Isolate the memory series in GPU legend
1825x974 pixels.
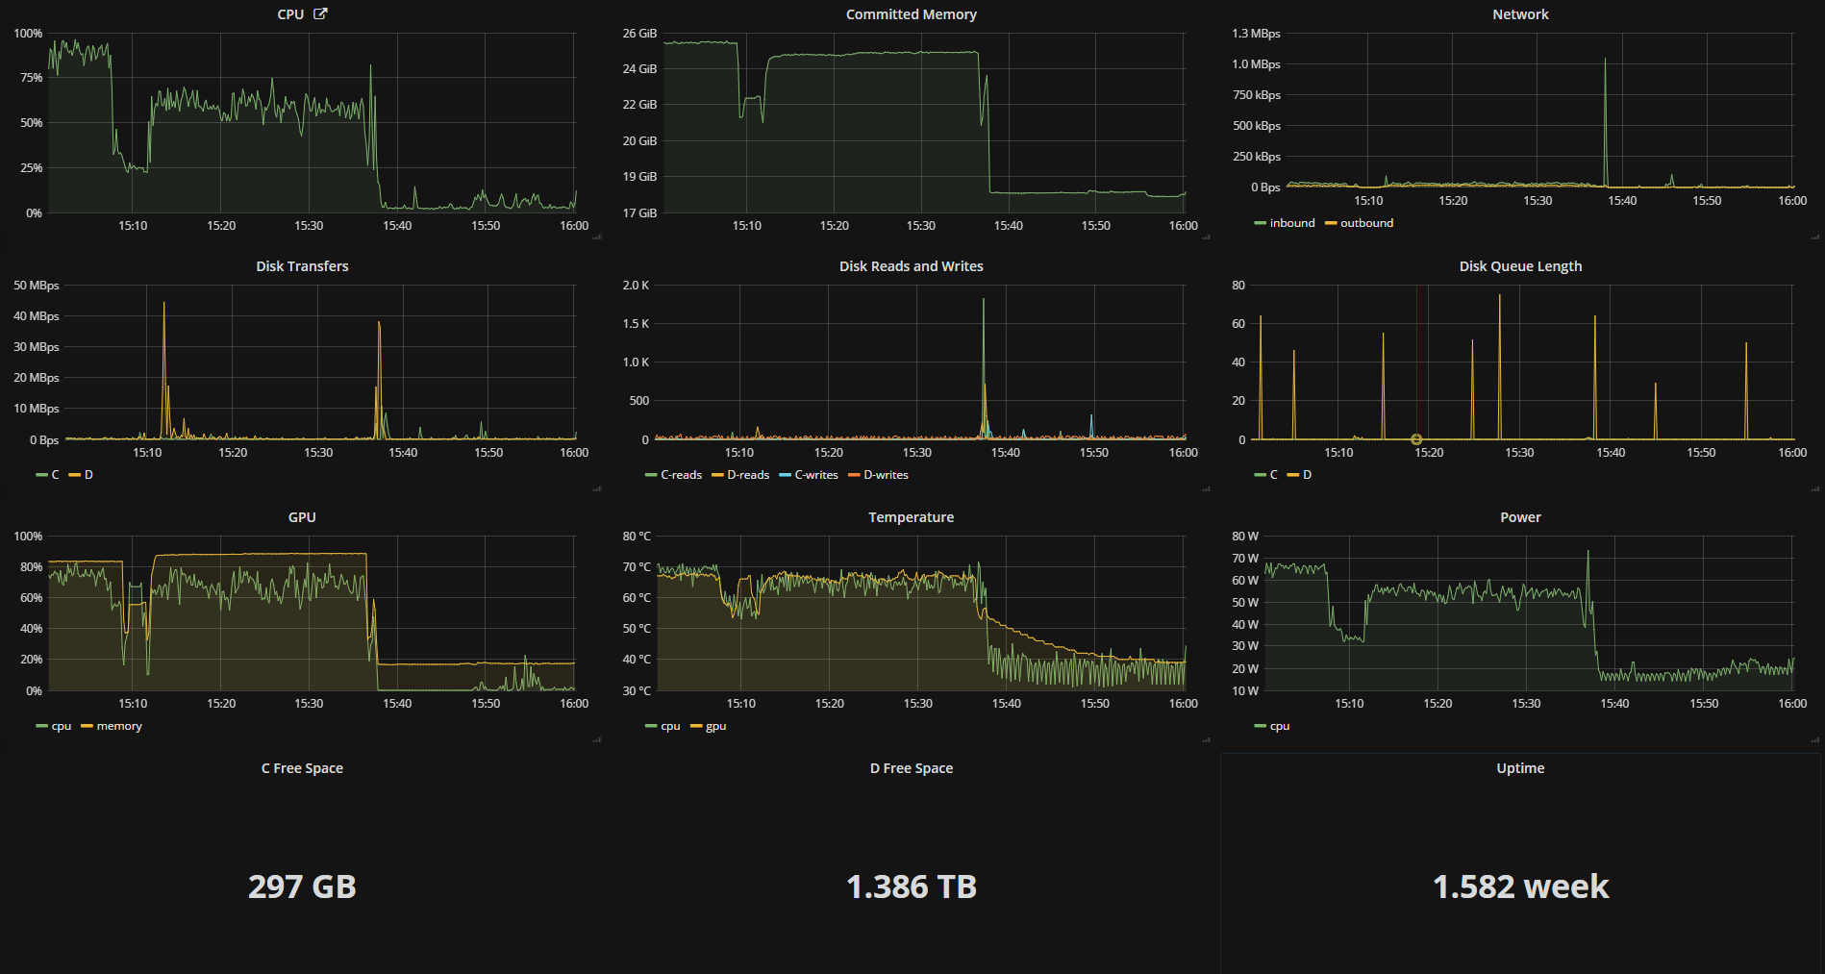pos(119,726)
